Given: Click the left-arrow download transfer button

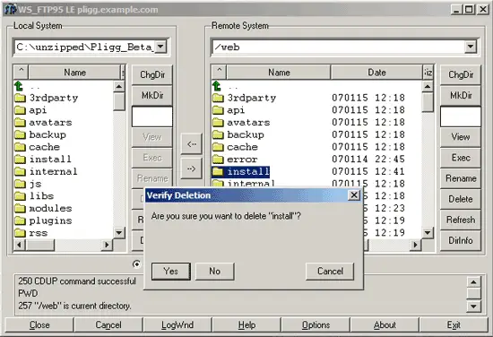Looking at the screenshot, I should click(x=192, y=144).
